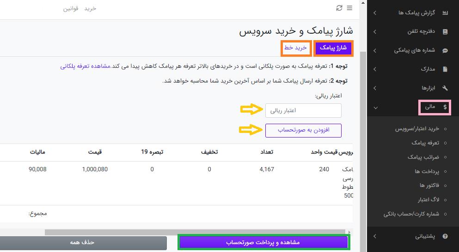Click the قیمت column header
This screenshot has width=459, height=252.
(95, 152)
